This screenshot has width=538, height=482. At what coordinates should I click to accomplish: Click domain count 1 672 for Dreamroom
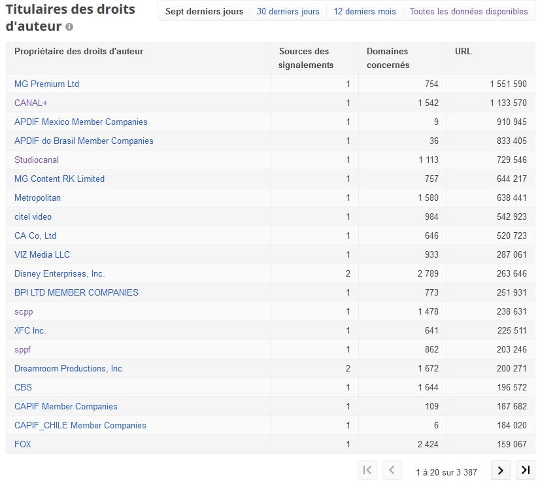(428, 369)
